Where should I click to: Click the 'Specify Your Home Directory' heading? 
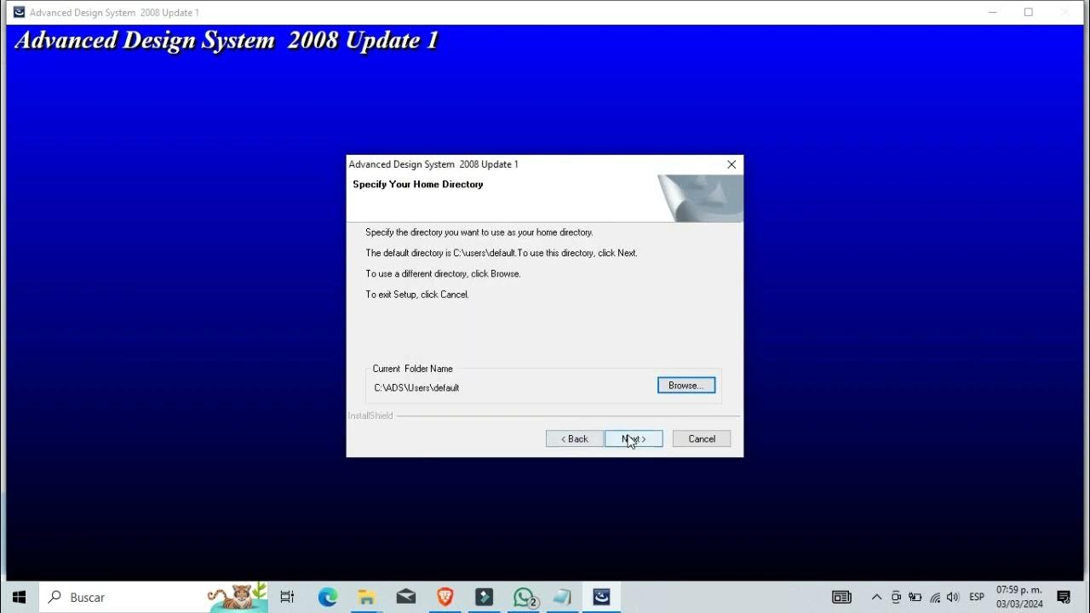coord(418,185)
